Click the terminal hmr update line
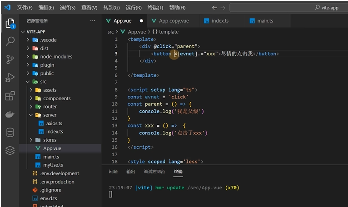 [174, 187]
